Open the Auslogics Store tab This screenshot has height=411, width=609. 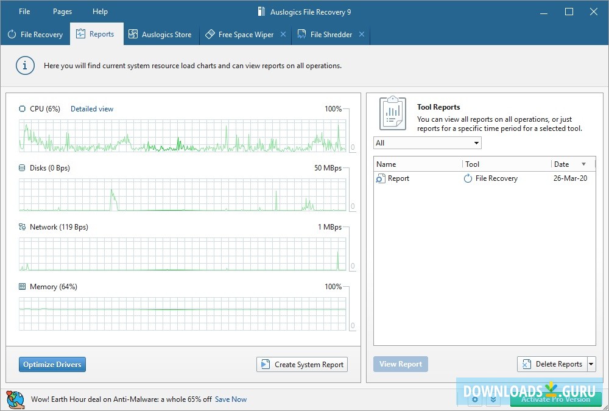pos(161,35)
